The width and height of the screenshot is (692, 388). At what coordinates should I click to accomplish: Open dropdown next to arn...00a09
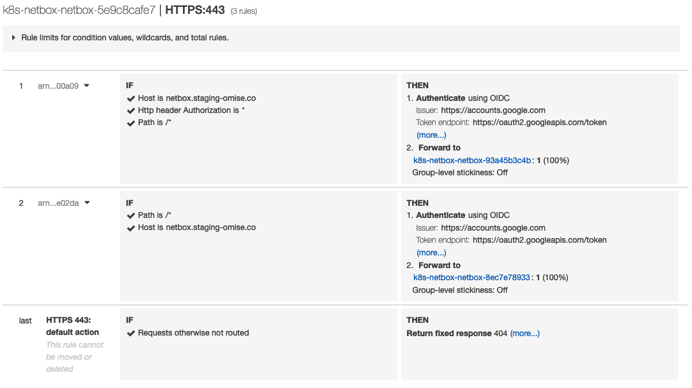pyautogui.click(x=87, y=85)
